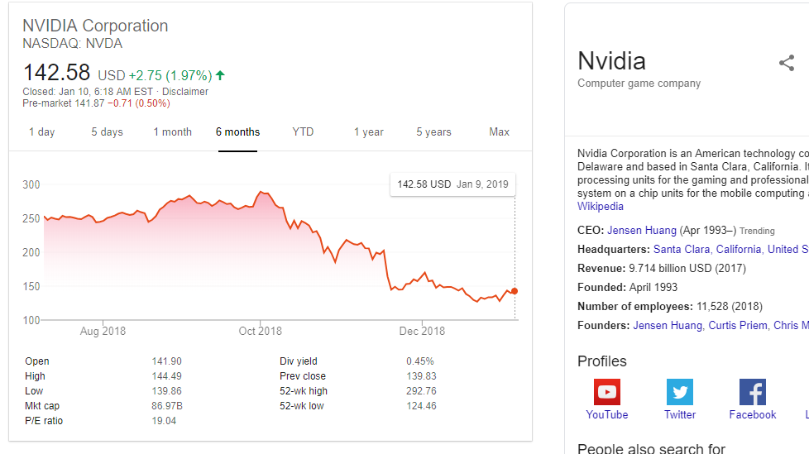Click the Facebook profile label

click(753, 415)
